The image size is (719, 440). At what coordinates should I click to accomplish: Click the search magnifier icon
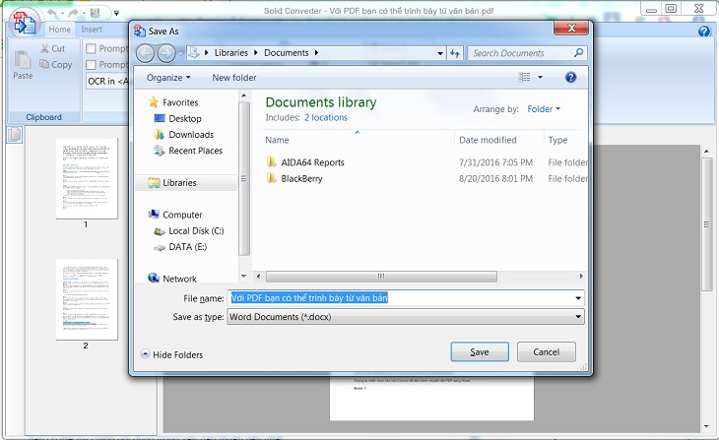coord(579,53)
